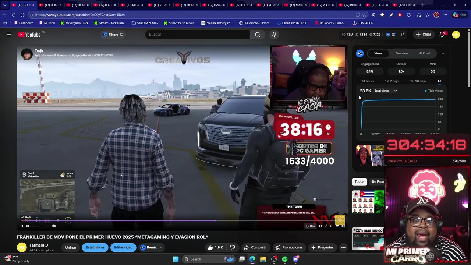This screenshot has height=265, width=471.
Task: Open the CONTADOR bookmark
Action: (x=362, y=23)
